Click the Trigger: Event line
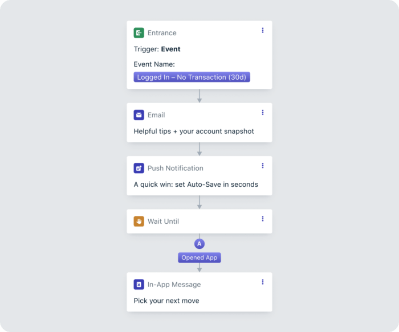 tap(156, 50)
